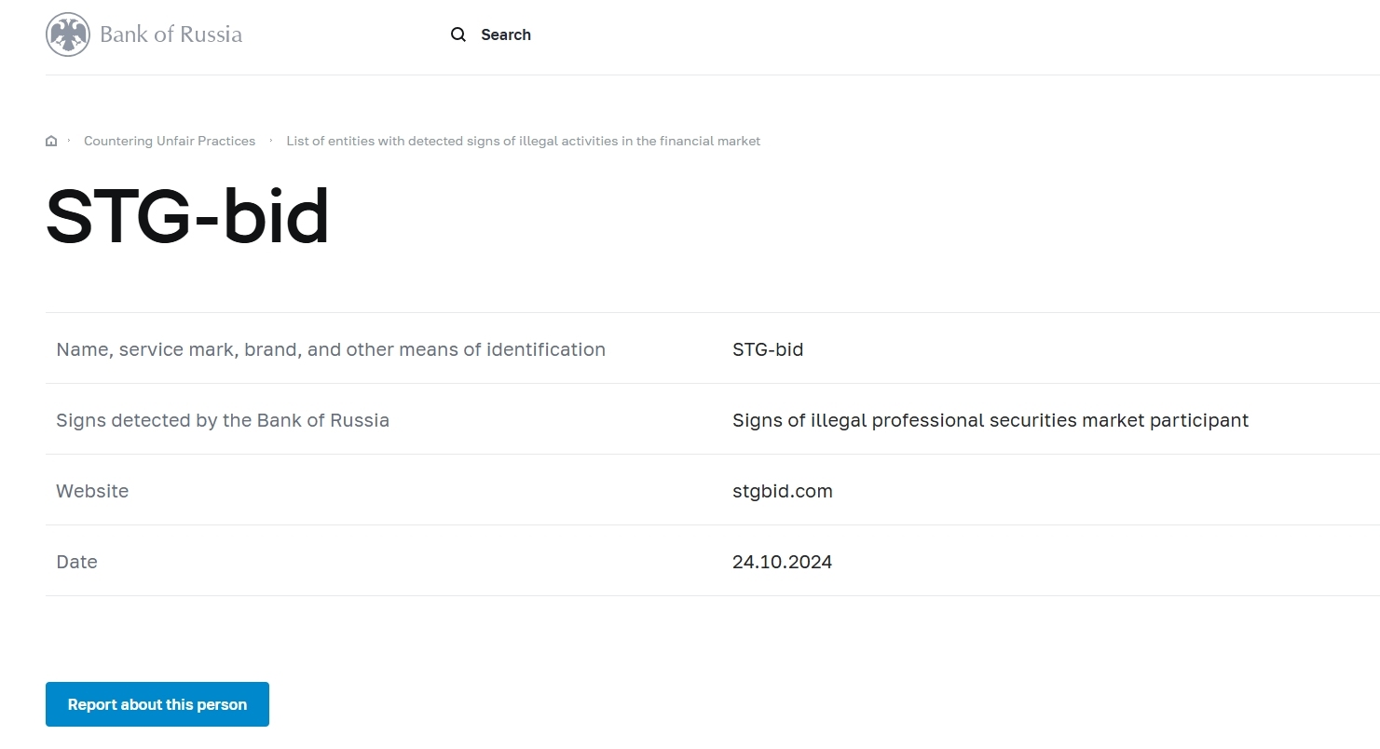Viewport: 1380px width, 749px height.
Task: Go to home via breadcrumb house icon
Action: tap(51, 142)
